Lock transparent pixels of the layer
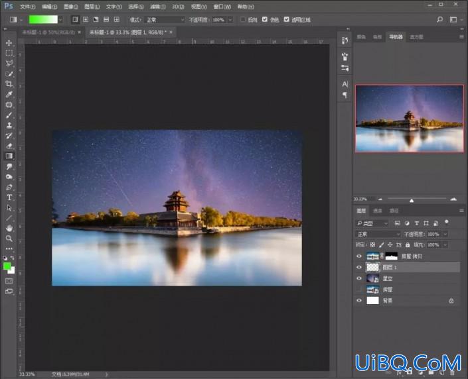Image resolution: width=468 pixels, height=379 pixels. 373,245
